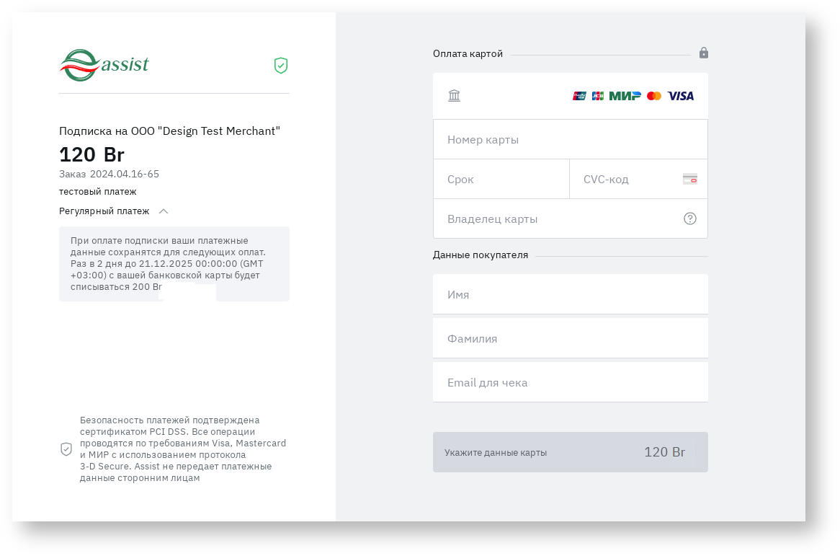Screen dimensions: 840x556
Task: Focus the Номер карты field
Action: pos(562,140)
